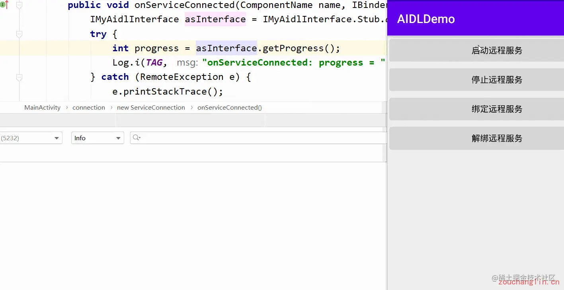Focus the logcat search field
This screenshot has width=564, height=290.
tap(259, 138)
